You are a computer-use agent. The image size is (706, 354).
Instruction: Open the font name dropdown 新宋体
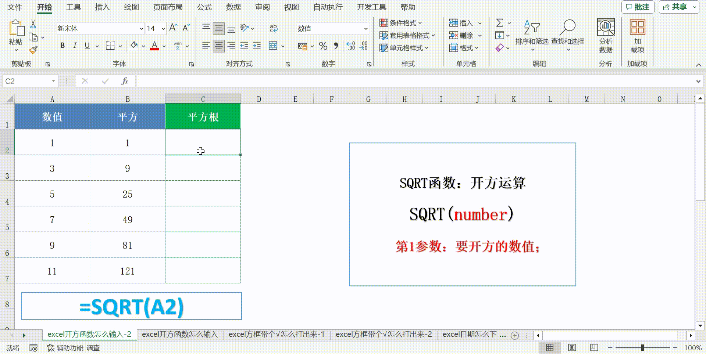click(x=142, y=28)
